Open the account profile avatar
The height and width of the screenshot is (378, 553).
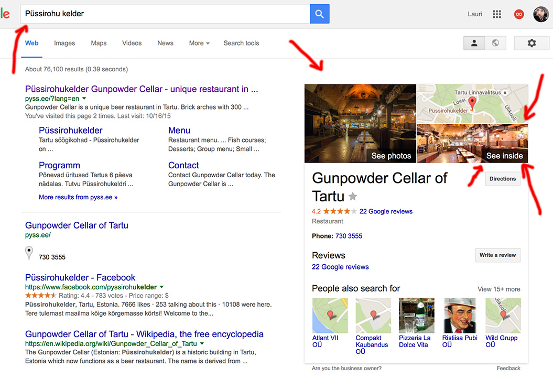[x=541, y=14]
